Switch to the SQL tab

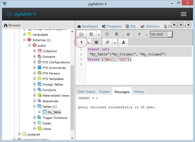pos(131,26)
